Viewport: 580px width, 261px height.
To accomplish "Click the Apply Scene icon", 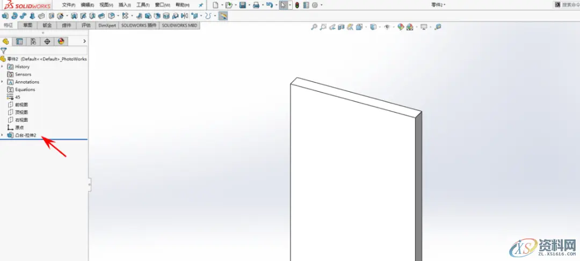I will click(x=409, y=27).
